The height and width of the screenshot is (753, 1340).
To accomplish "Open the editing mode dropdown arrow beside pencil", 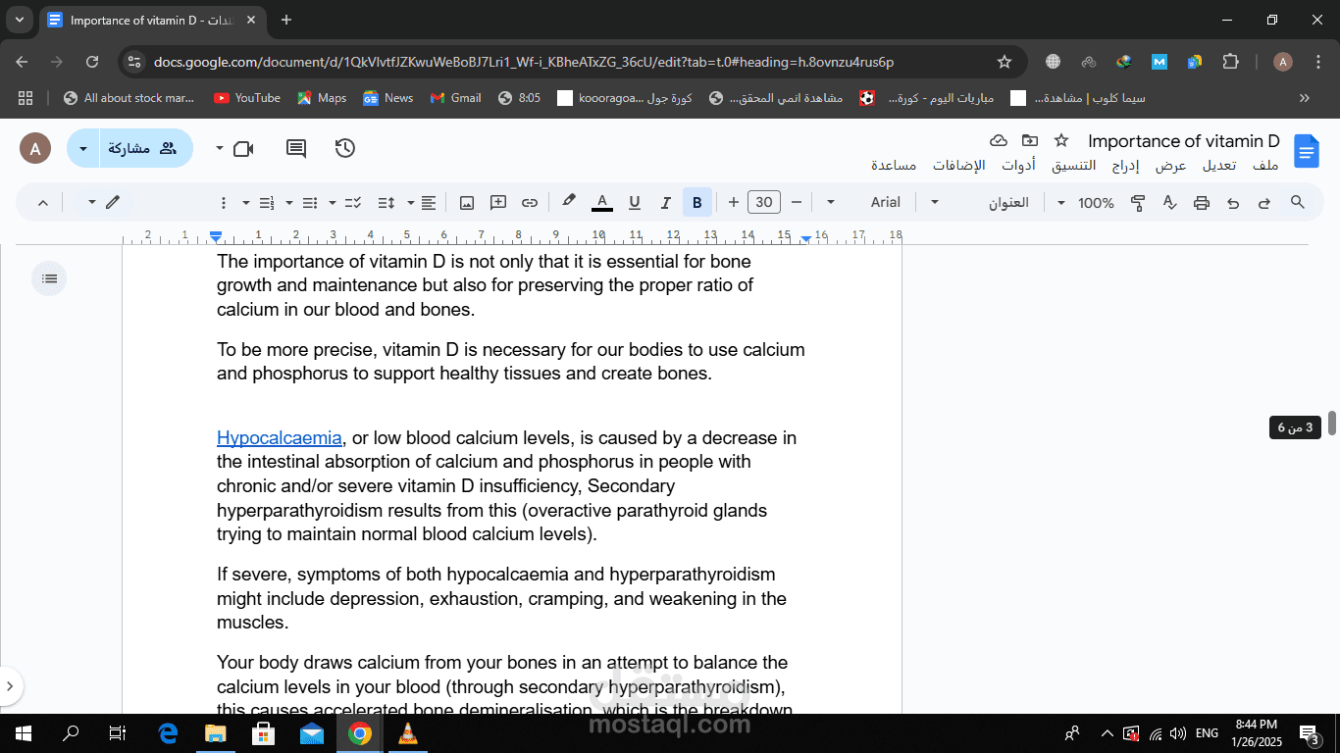I will point(92,203).
